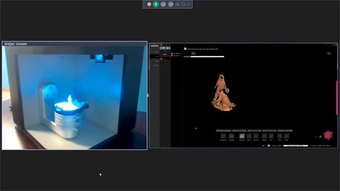This screenshot has height=191, width=340.
Task: Click the expand arrows icon in meeting toolbar
Action: click(x=189, y=4)
